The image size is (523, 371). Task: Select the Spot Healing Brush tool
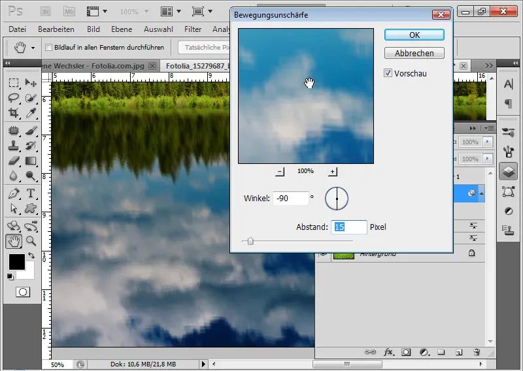coord(14,131)
